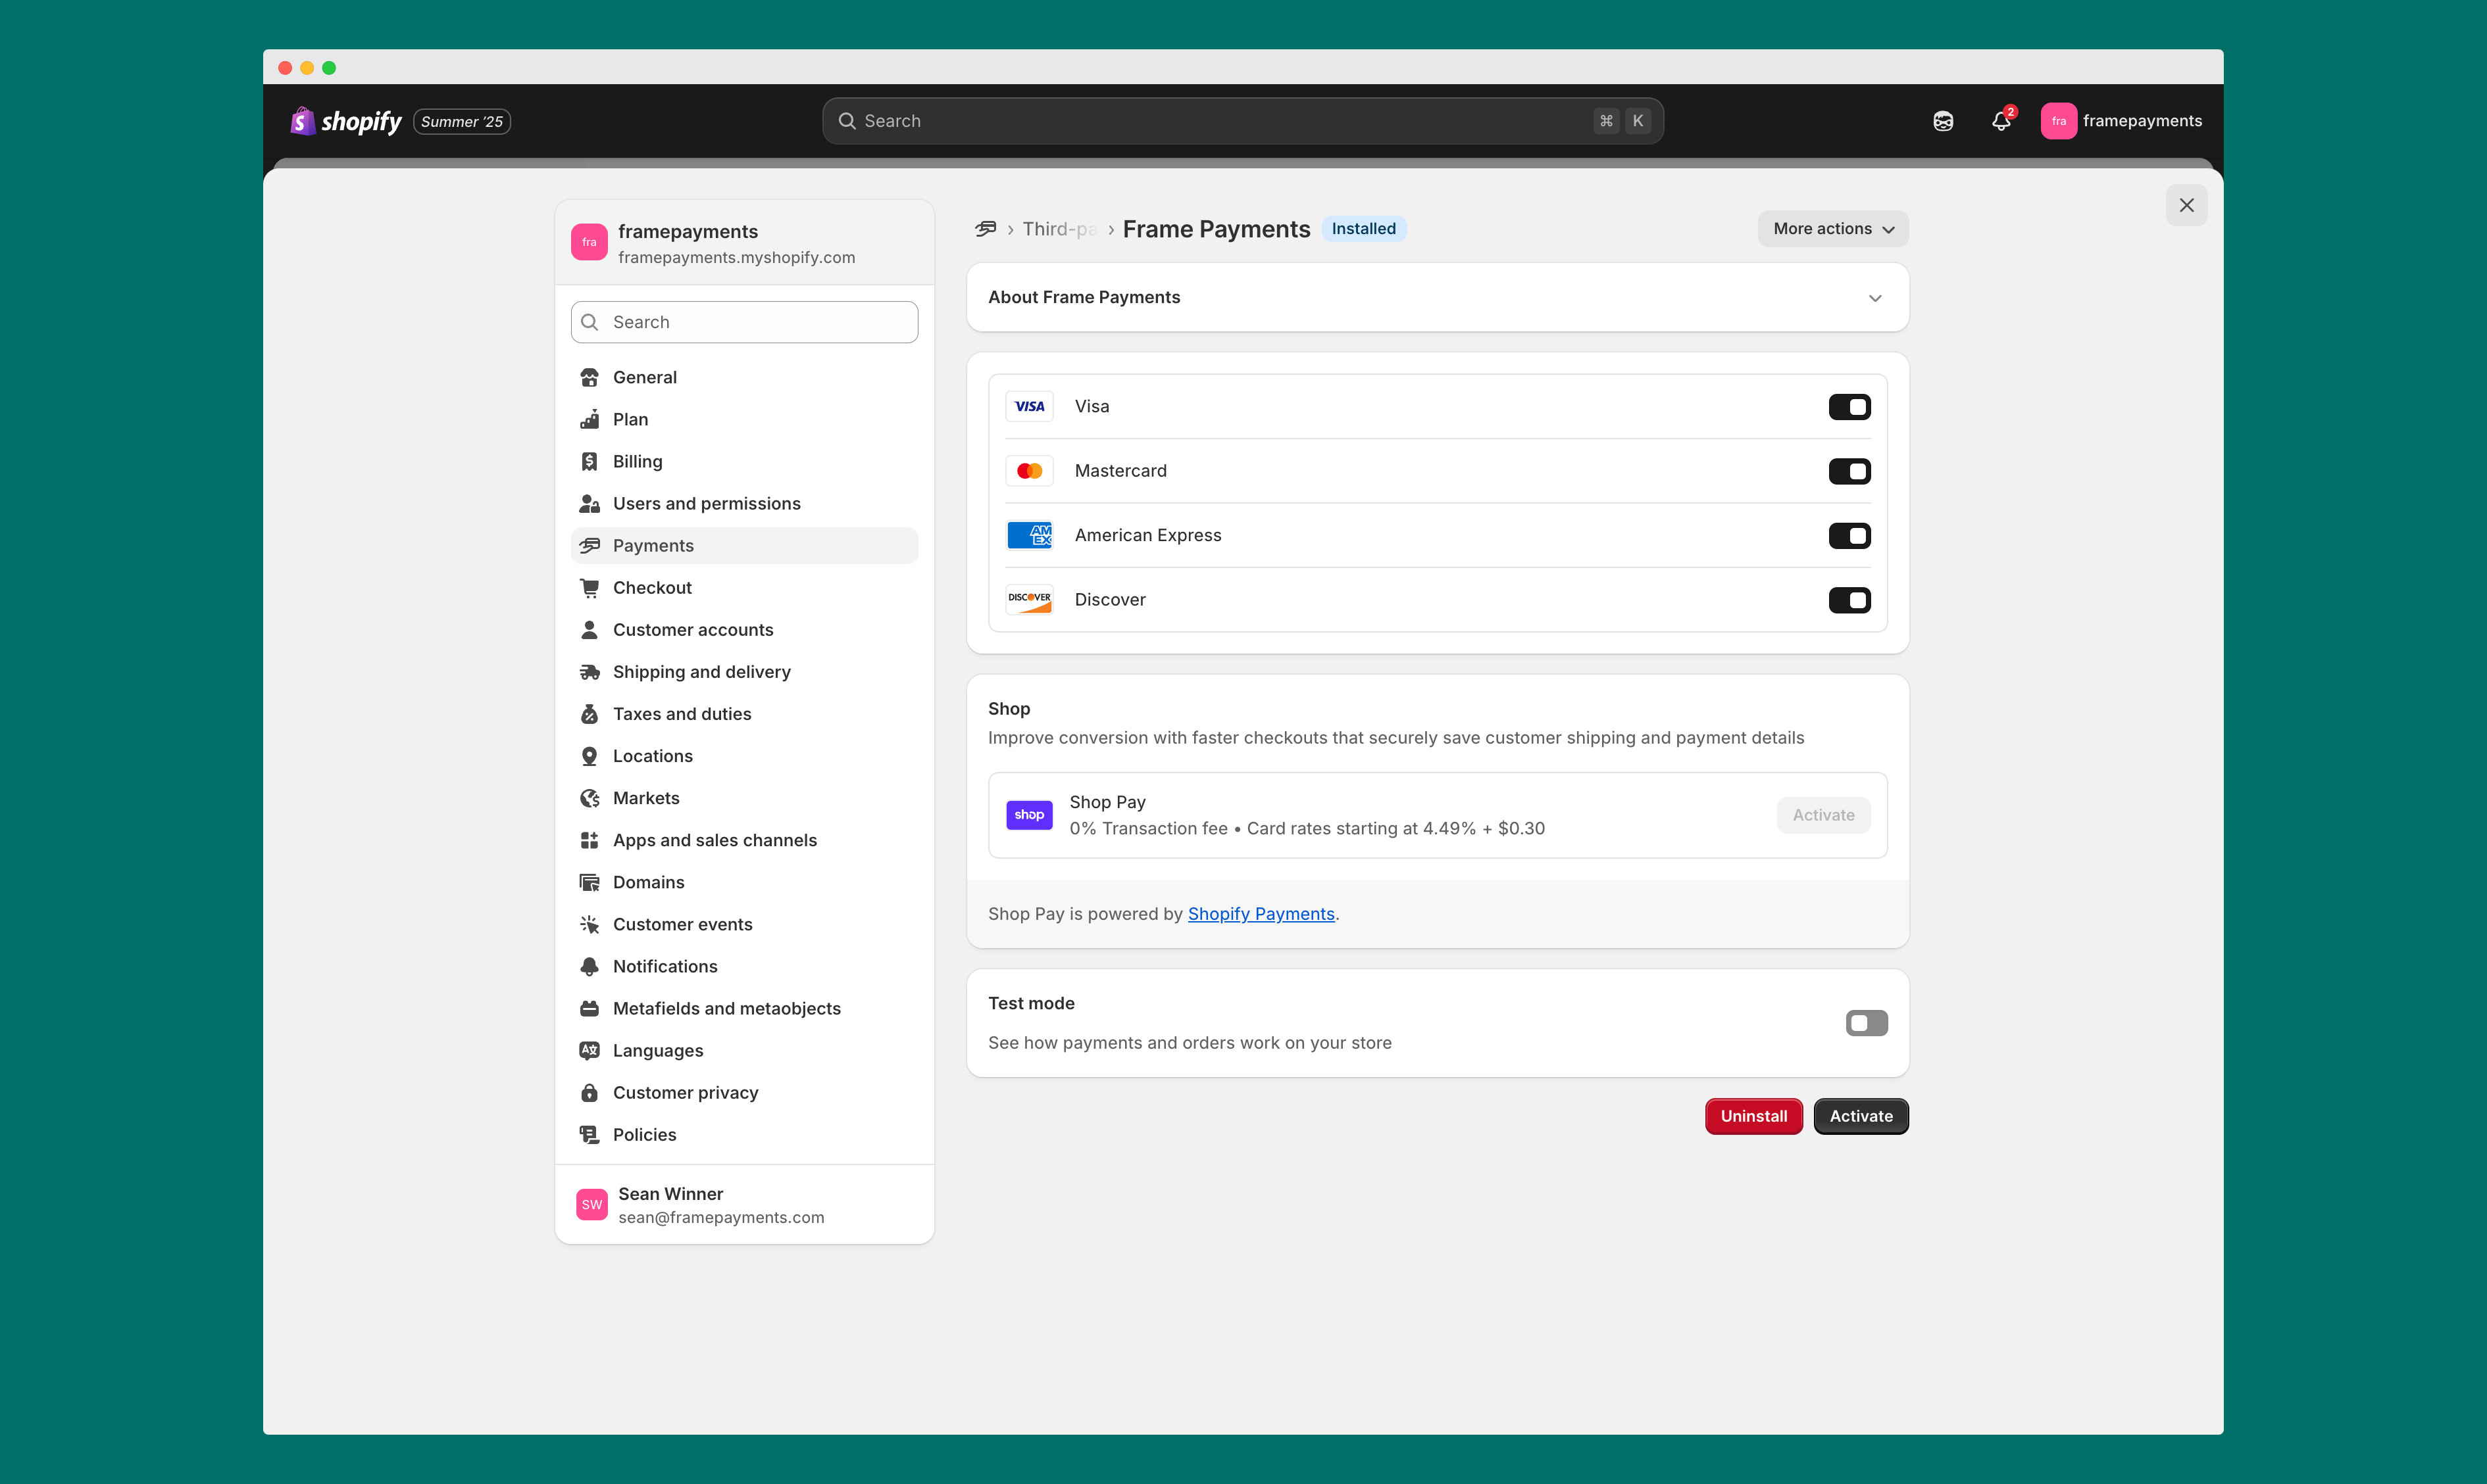Open the Payments settings menu item

(744, 545)
